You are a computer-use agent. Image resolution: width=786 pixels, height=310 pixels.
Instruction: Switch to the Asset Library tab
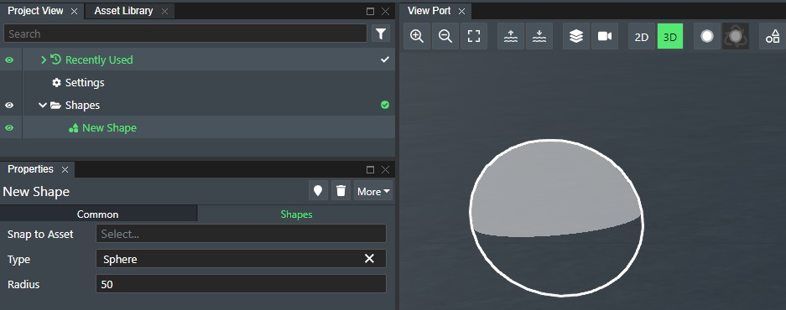pyautogui.click(x=123, y=11)
